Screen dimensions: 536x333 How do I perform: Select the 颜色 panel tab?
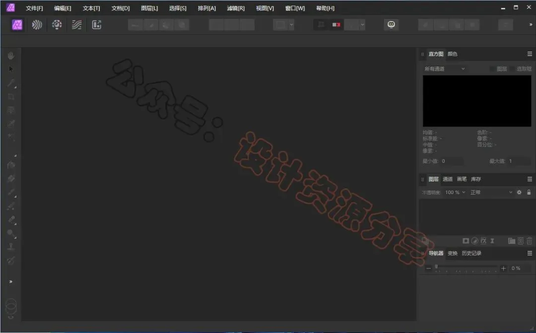452,54
